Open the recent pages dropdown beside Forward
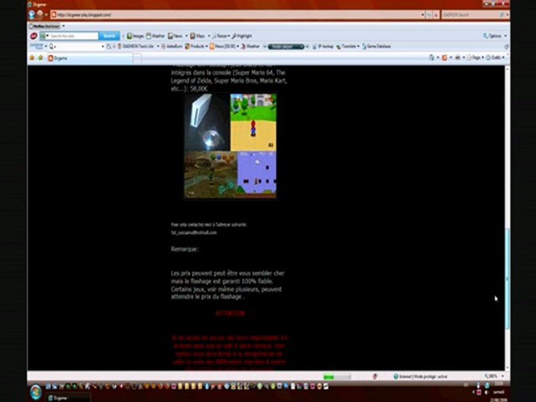 coord(46,15)
